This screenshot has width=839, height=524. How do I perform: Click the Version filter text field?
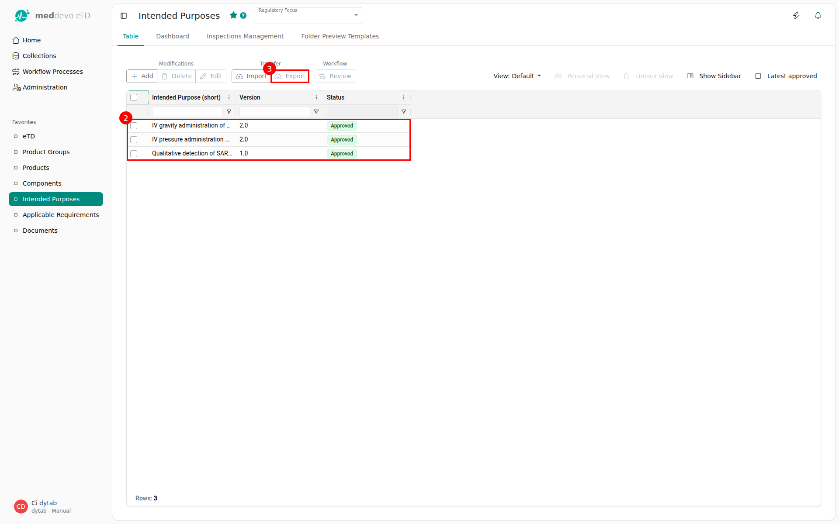274,112
